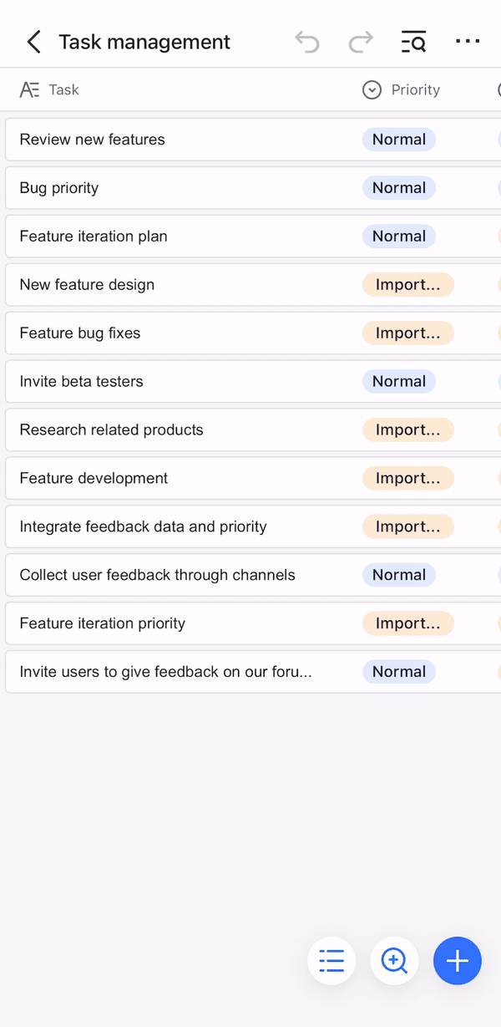Tap the Task management title
Image resolution: width=501 pixels, height=1027 pixels.
click(x=144, y=42)
